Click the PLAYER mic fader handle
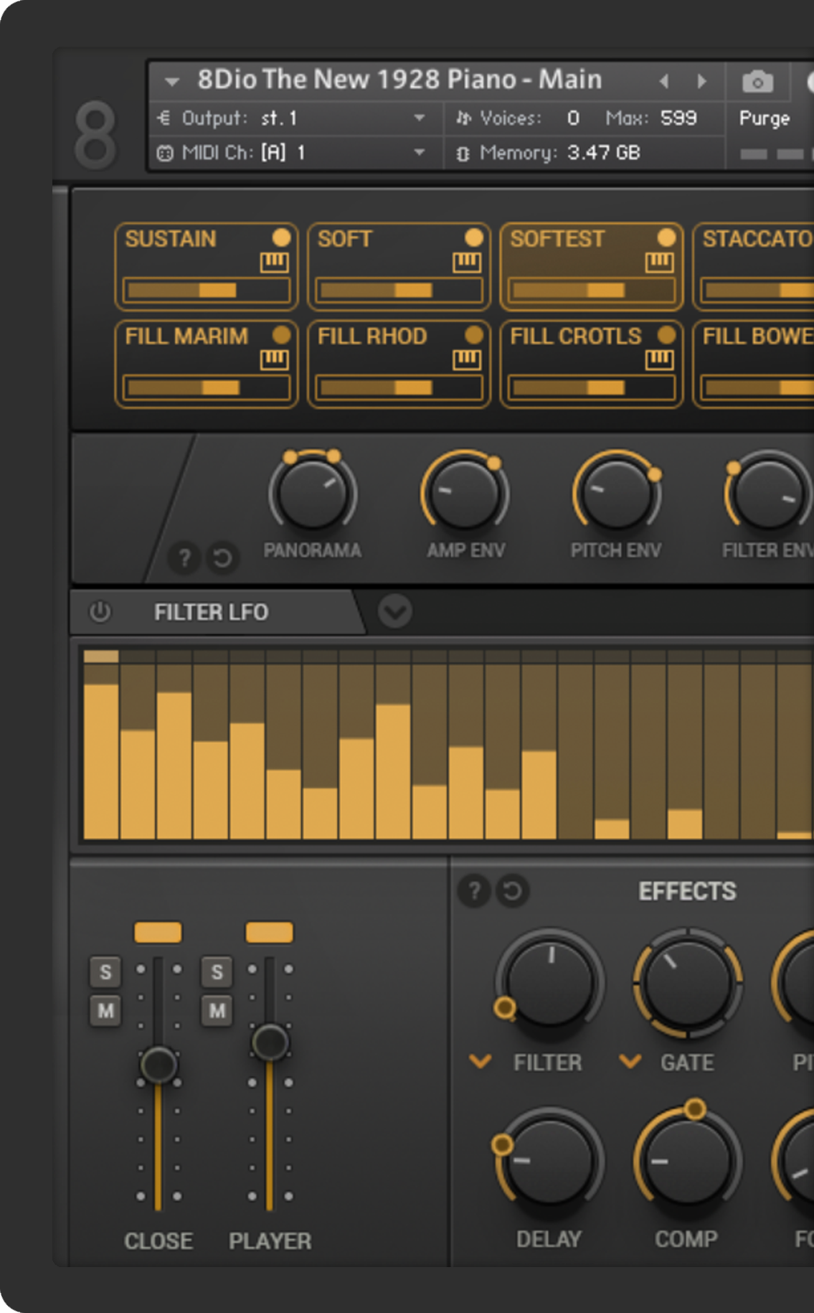Screen dimensions: 814x1313 pyautogui.click(x=270, y=1042)
